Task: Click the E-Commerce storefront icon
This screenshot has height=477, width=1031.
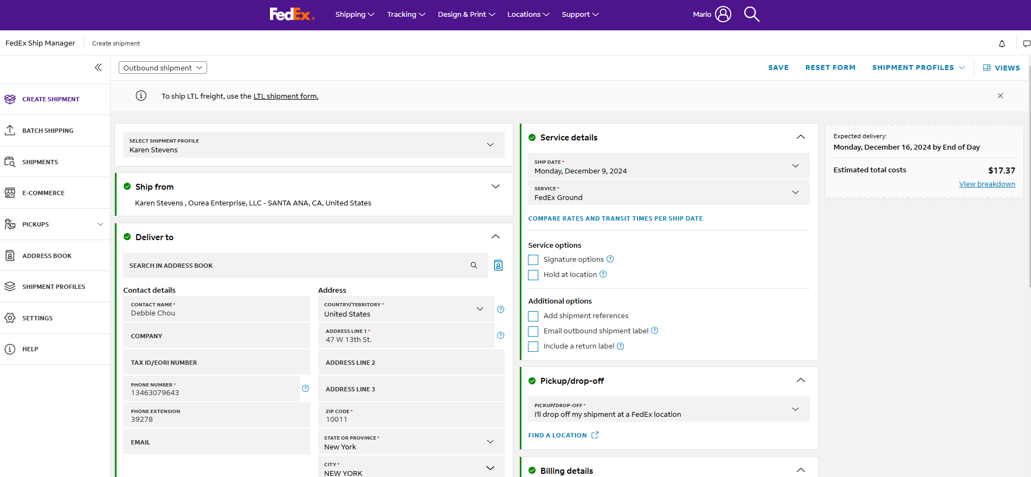Action: (10, 193)
